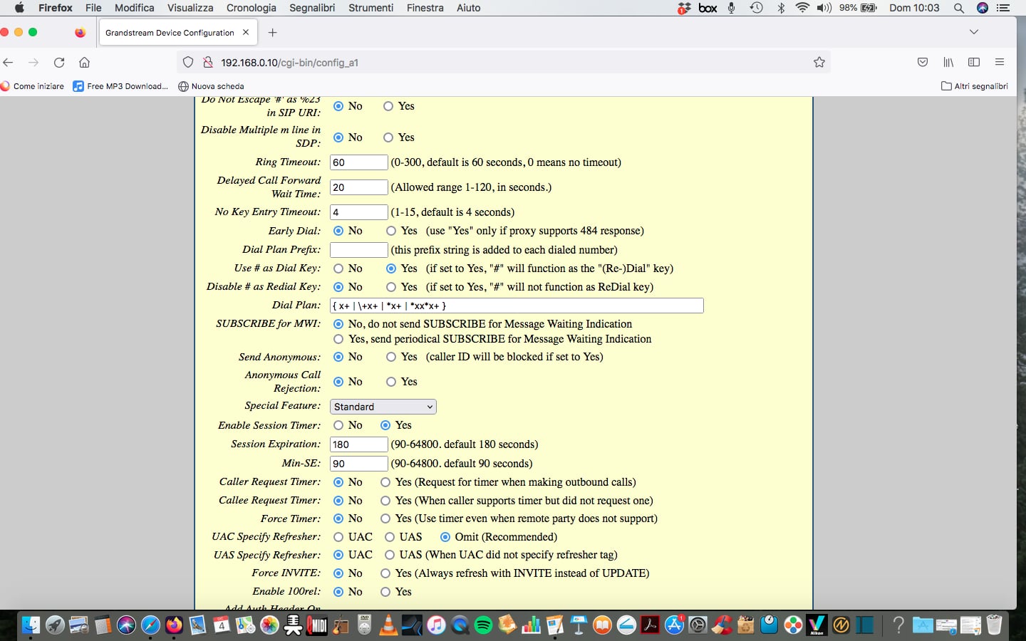This screenshot has width=1026, height=641.
Task: Select No for Use # as Dial Key
Action: (338, 269)
